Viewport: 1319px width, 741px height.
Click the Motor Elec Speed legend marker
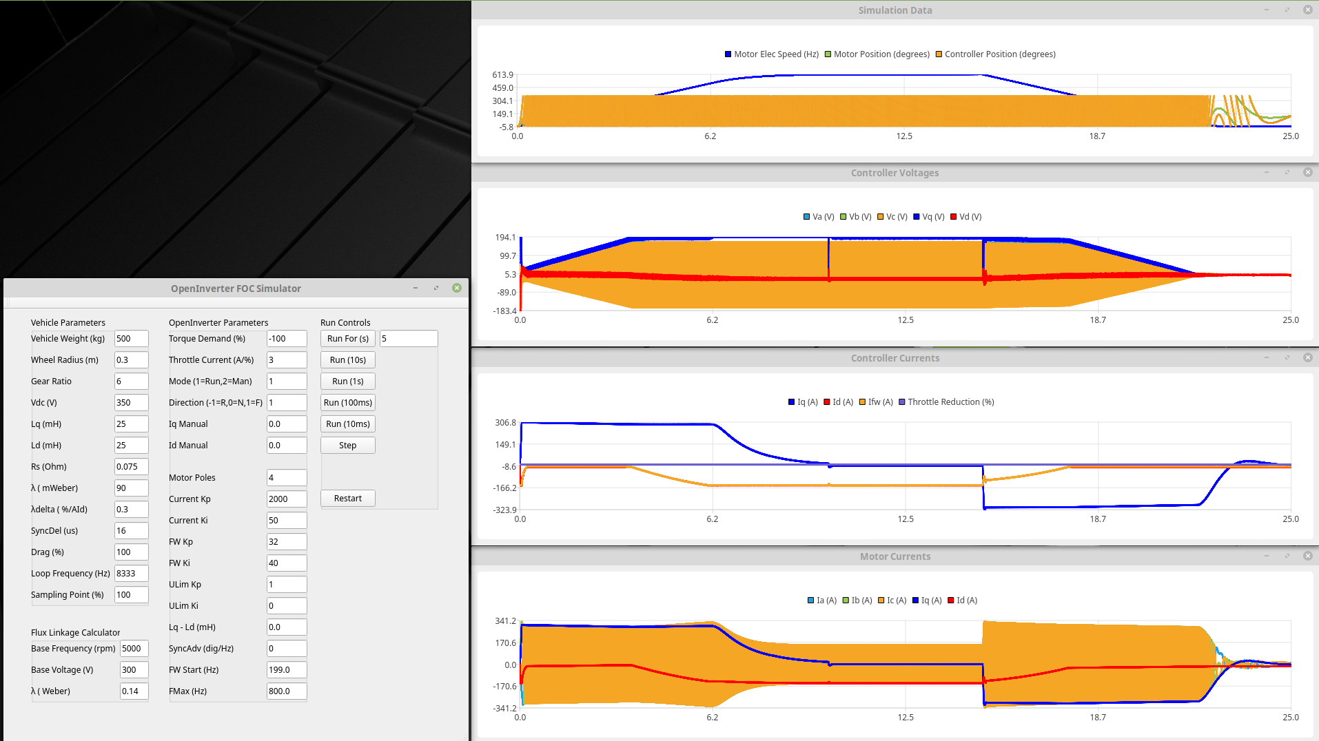[x=728, y=54]
